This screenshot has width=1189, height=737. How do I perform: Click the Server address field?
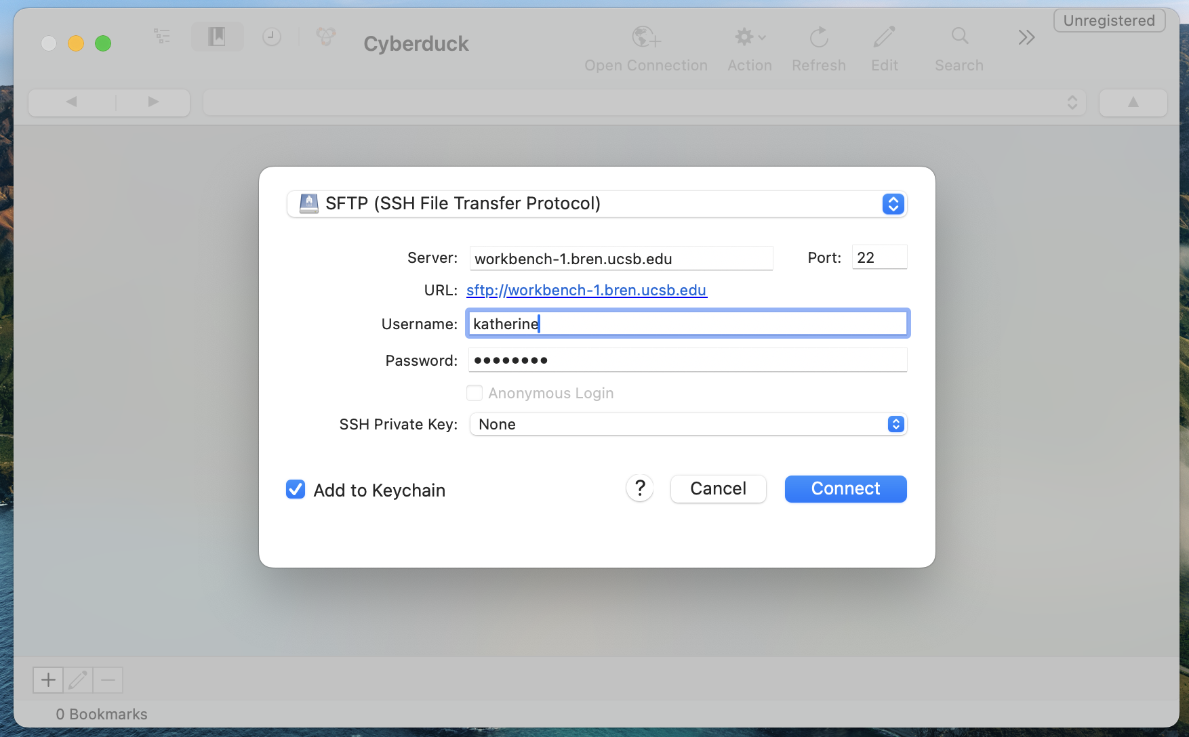point(621,258)
